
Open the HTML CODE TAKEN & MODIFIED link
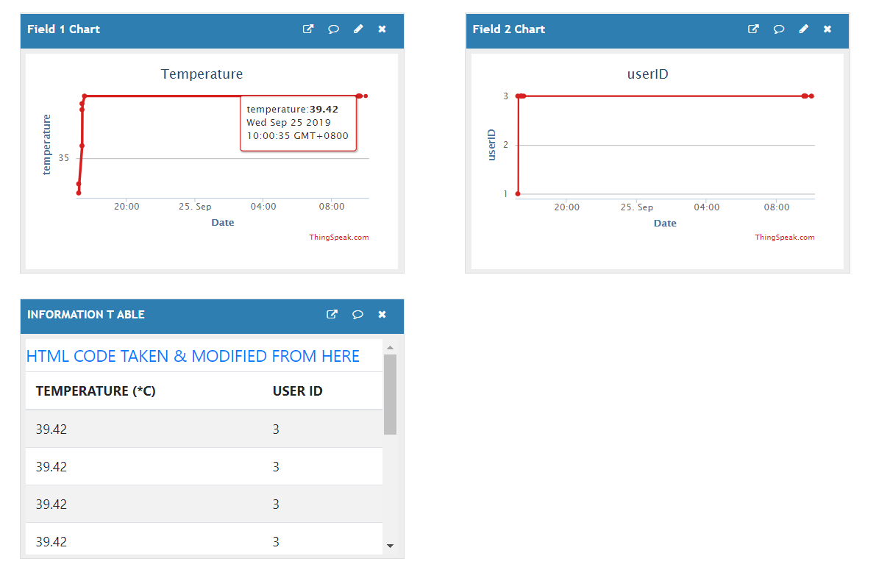(x=193, y=355)
